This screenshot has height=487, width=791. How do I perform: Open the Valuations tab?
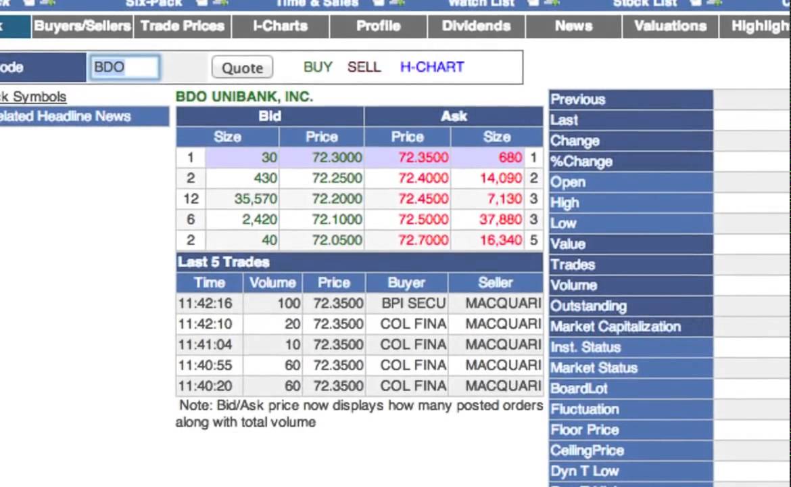pos(670,26)
